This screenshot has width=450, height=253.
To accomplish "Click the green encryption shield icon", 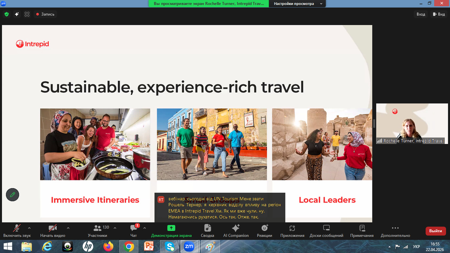I will pos(6,14).
